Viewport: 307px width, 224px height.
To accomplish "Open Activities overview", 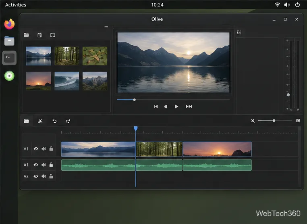I will click(16, 5).
